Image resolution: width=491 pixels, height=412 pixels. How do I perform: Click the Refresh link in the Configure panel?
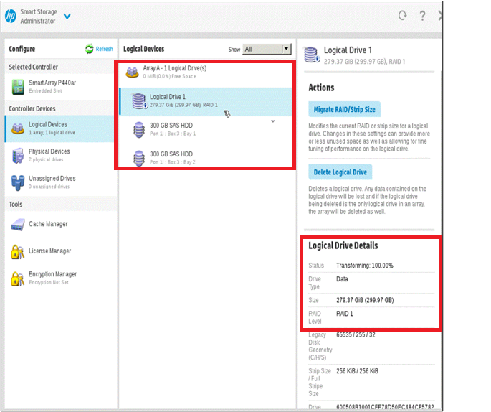104,49
